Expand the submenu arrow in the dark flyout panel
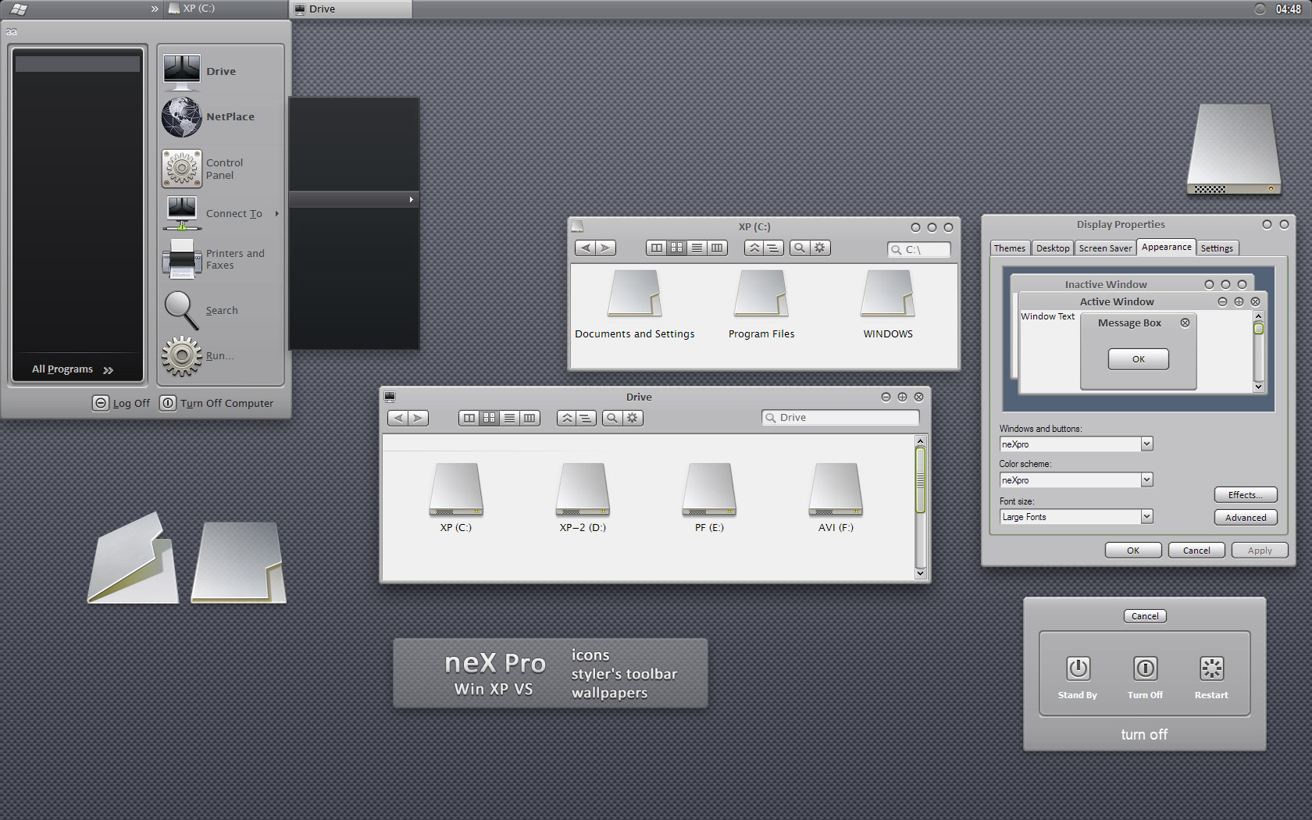The image size is (1312, 820). click(411, 200)
